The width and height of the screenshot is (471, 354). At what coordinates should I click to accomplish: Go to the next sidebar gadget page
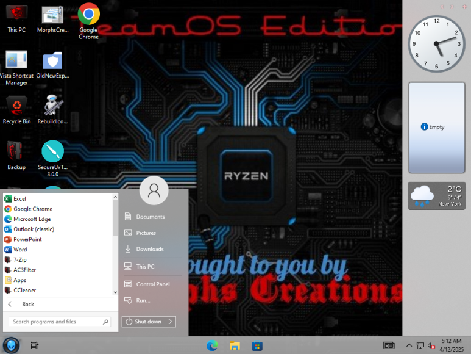coord(452,7)
